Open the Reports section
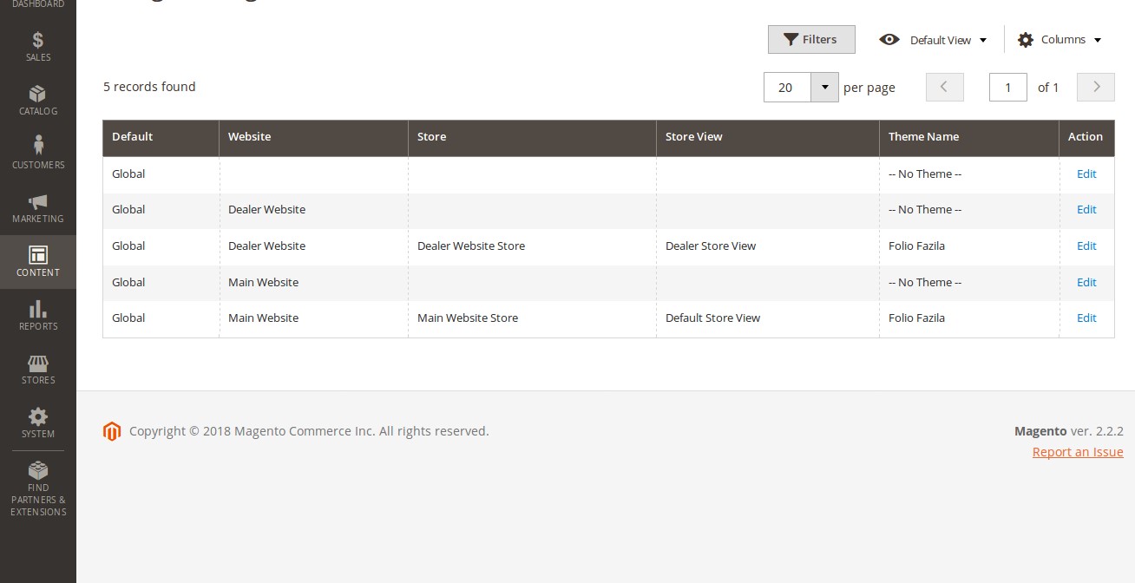Screen dimensions: 1135x583 click(37, 314)
